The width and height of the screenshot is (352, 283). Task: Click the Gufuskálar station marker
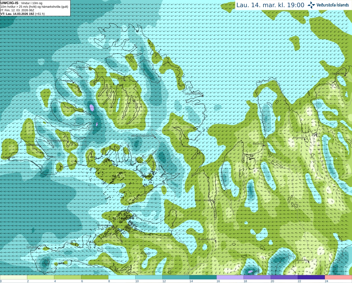39,249
